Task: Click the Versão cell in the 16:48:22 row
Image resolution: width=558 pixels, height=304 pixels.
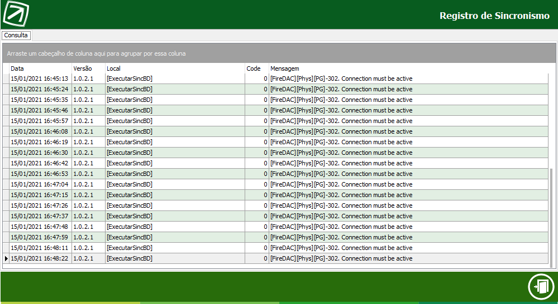Action: pos(89,258)
